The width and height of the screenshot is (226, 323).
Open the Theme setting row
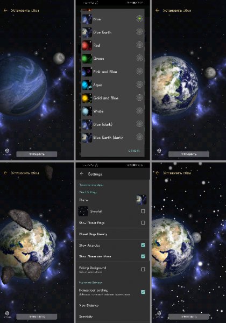[x=112, y=200]
